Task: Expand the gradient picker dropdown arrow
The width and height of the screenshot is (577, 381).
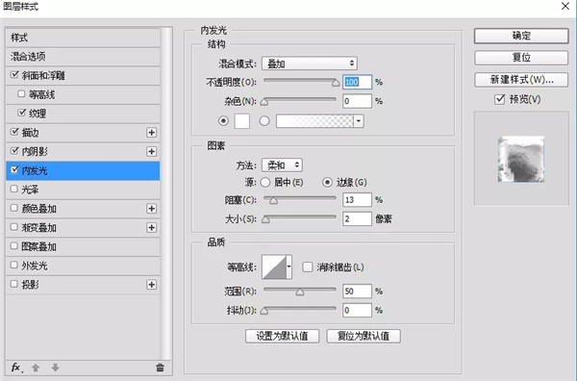Action: [359, 120]
